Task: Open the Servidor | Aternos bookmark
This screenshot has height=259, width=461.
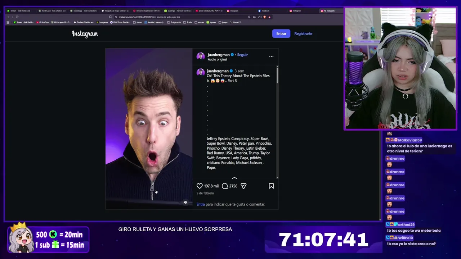Action: tap(155, 22)
